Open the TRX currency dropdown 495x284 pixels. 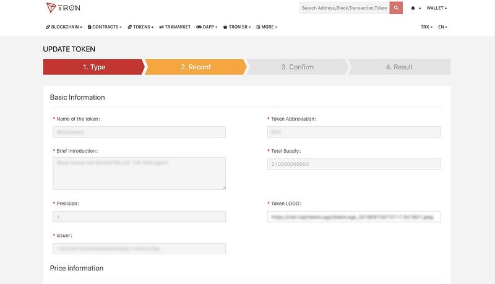(x=426, y=27)
